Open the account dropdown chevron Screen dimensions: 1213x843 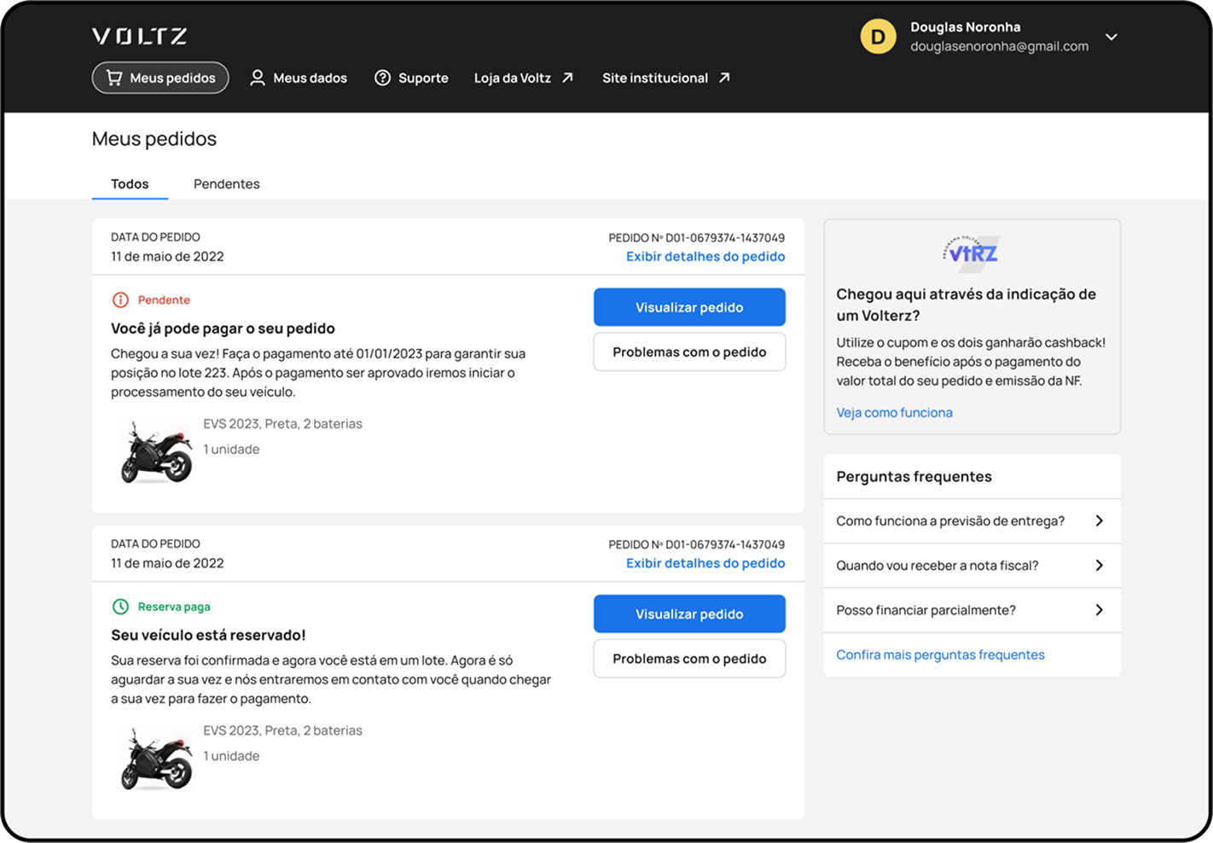[x=1111, y=37]
